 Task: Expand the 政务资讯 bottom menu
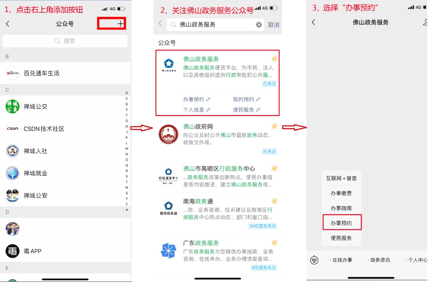tap(379, 260)
